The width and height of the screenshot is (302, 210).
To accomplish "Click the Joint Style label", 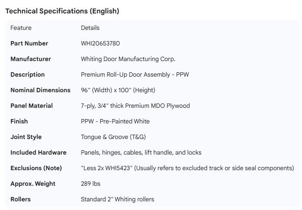I will (x=26, y=137).
